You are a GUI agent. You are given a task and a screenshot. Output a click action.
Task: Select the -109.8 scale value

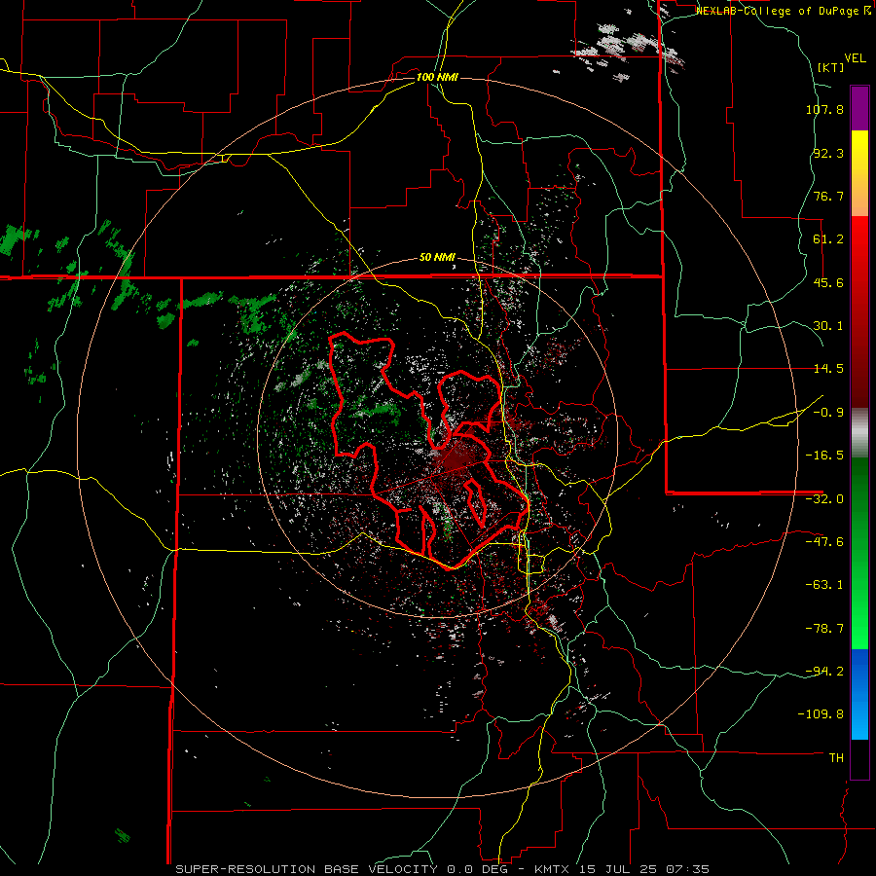click(821, 714)
